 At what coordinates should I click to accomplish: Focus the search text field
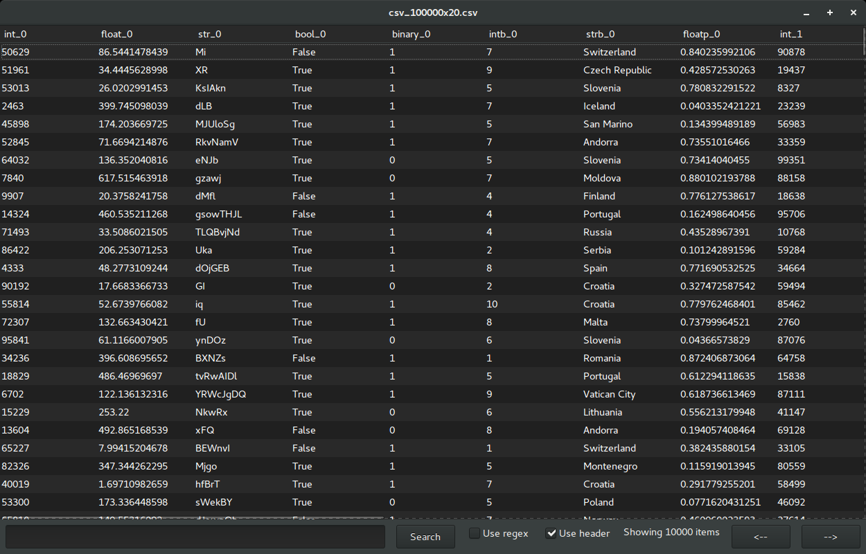(195, 537)
